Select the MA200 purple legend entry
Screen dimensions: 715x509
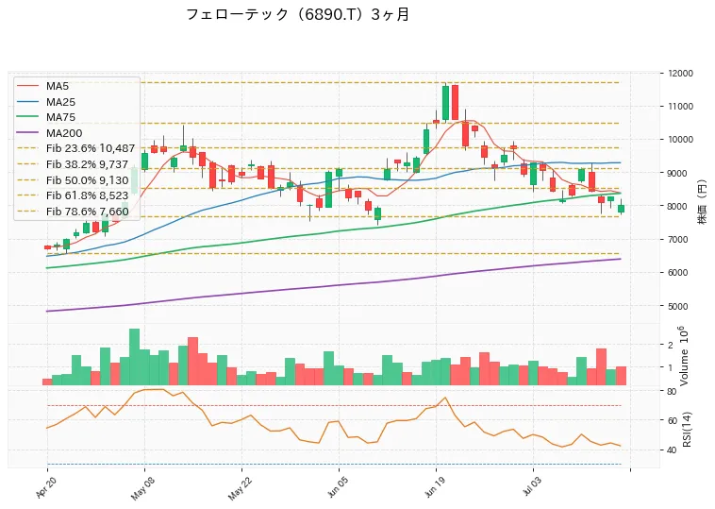pos(50,133)
